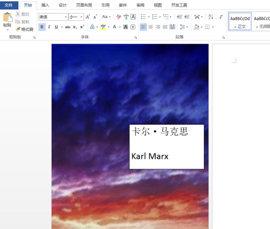Open the numbered list dropdown arrow
The width and height of the screenshot is (270, 229).
coord(160,17)
